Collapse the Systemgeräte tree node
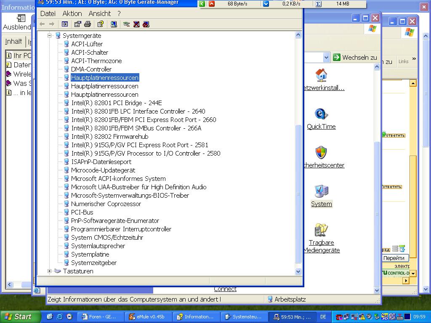 point(50,35)
